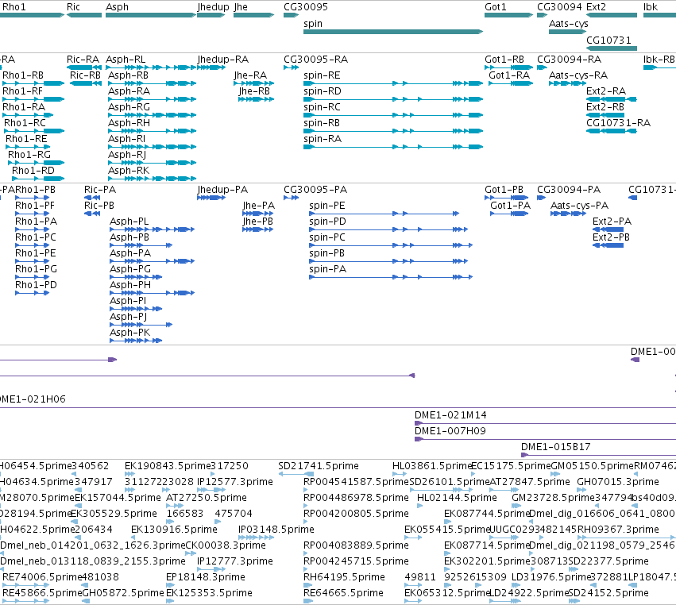Open clone DME1-007H09
The image size is (676, 605).
450,431
